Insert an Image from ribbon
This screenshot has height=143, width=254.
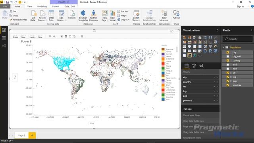(x=122, y=15)
